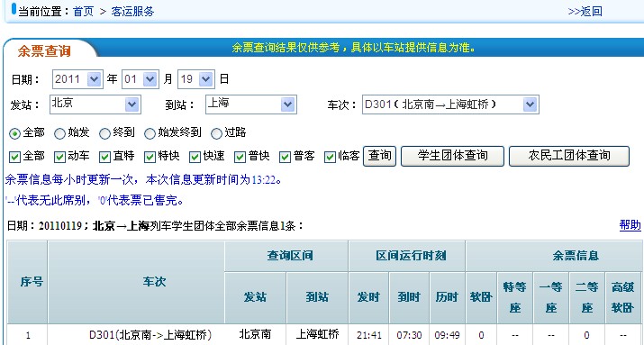Uncheck the 动车 checkbox
Image resolution: width=644 pixels, height=345 pixels.
(x=60, y=157)
